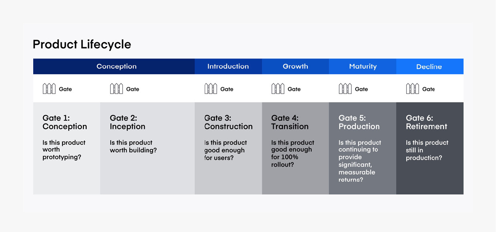Click the gate icon above Gate 1: Conception
Screen dimensions: 496x232
click(x=49, y=89)
